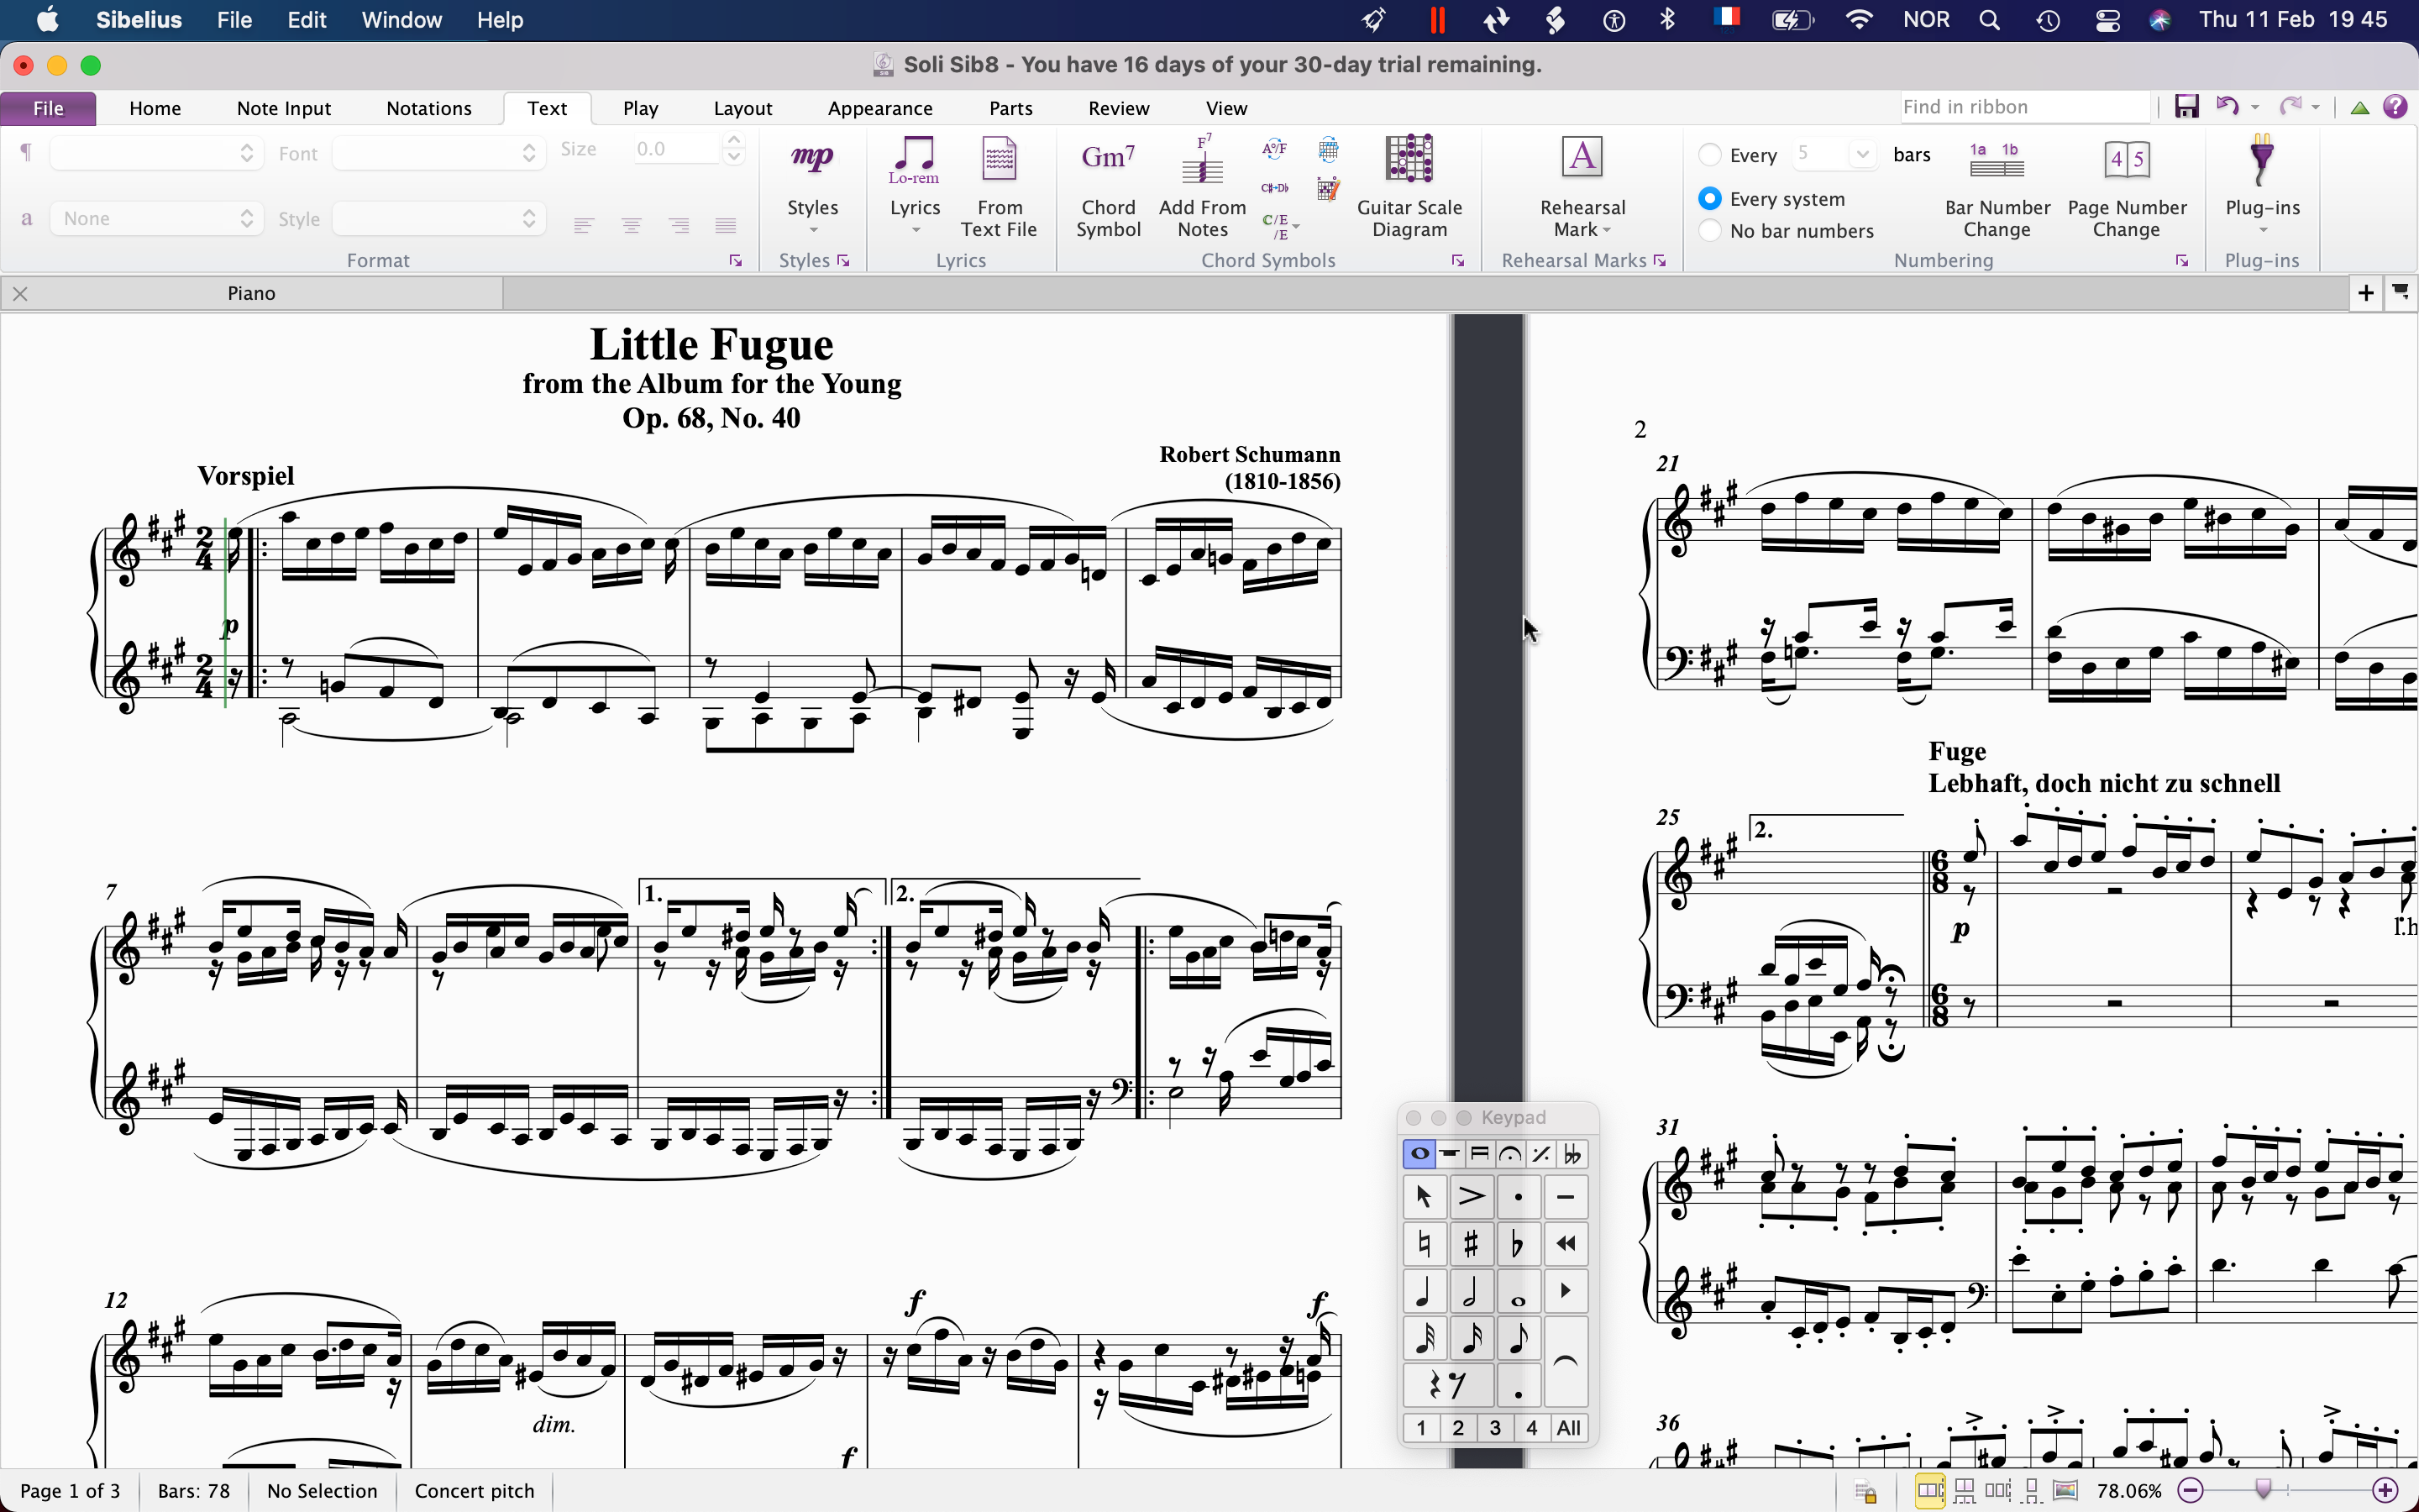Viewport: 2419px width, 1512px height.
Task: Choose whole note on the Keypad
Action: click(1518, 1290)
